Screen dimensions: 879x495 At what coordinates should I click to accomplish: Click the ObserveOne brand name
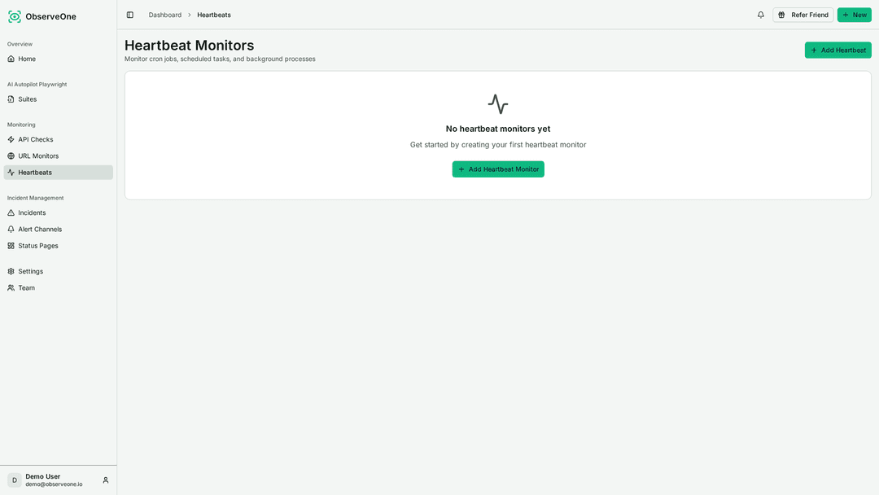pos(50,17)
